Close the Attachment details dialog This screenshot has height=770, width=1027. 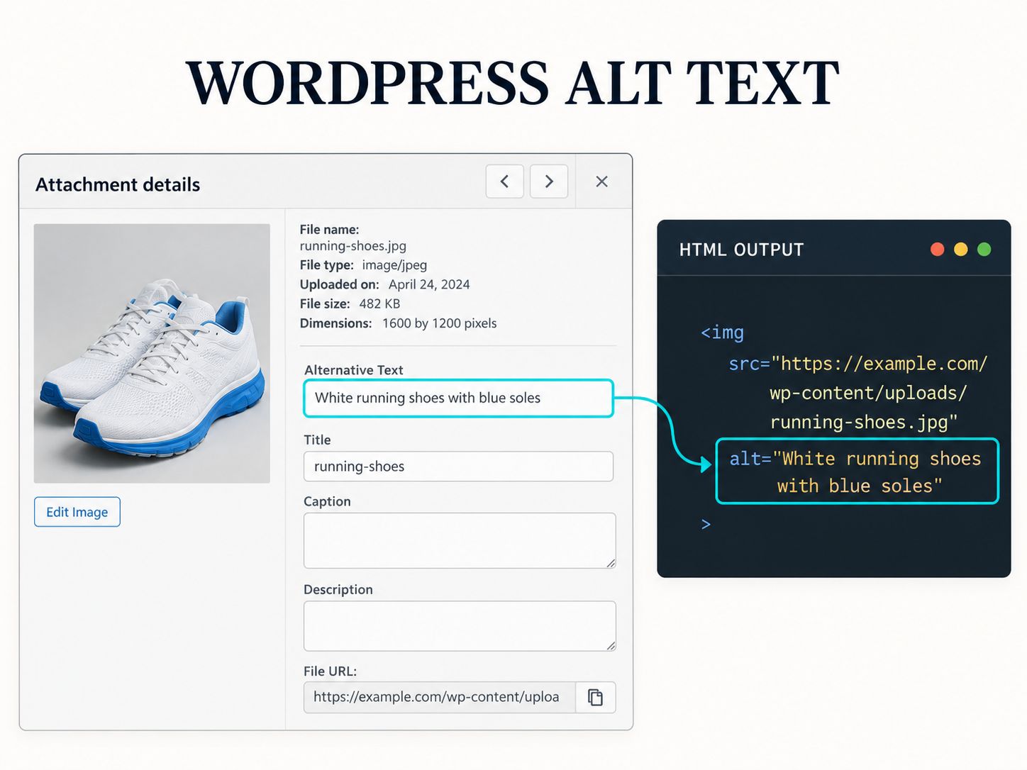coord(601,182)
